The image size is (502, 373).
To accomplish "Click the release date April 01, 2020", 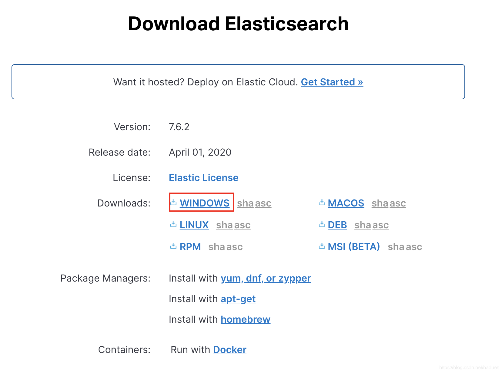I will 200,152.
